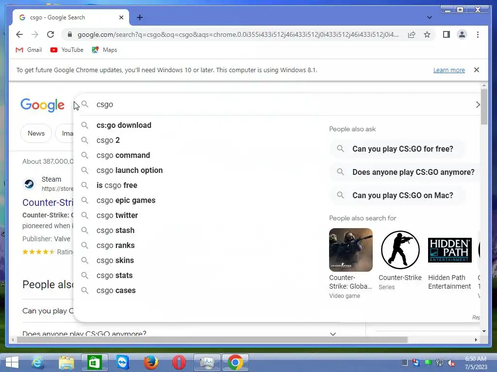The width and height of the screenshot is (497, 372).
Task: Click the Learn more update link
Action: [x=449, y=70]
